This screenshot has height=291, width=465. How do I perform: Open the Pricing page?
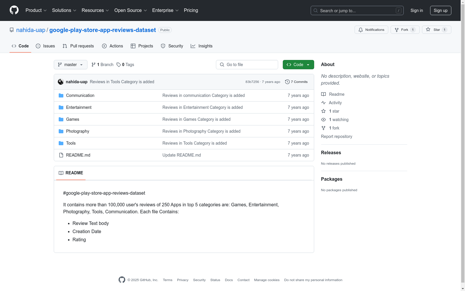click(x=191, y=10)
